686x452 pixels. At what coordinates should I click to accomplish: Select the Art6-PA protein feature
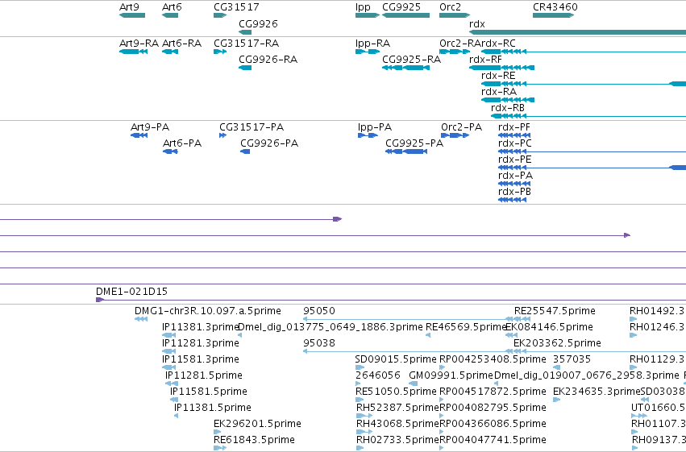170,151
